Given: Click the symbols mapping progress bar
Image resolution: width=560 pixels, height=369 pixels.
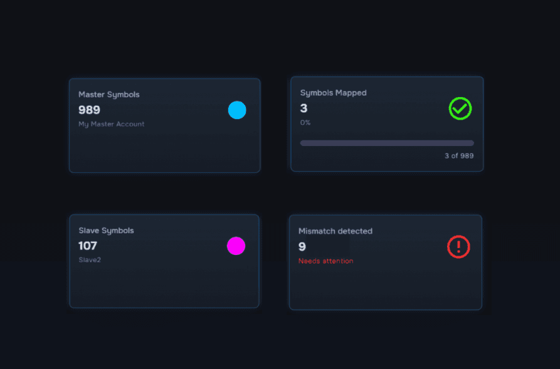Looking at the screenshot, I should [387, 143].
